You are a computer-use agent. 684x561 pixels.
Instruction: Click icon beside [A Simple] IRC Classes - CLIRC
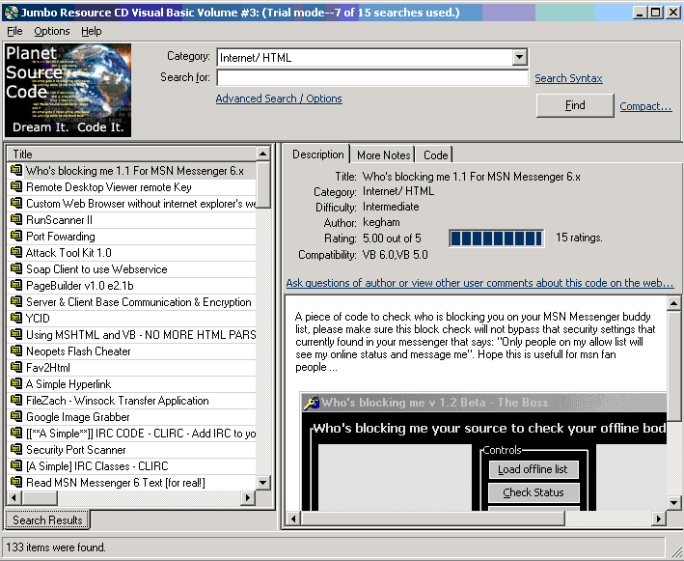(16, 465)
